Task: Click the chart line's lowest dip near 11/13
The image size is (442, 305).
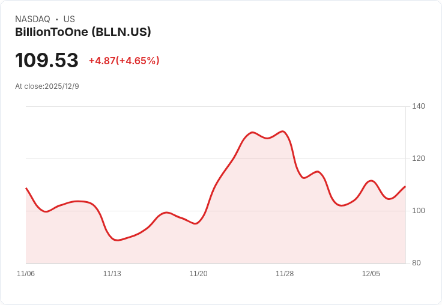Action: 118,240
